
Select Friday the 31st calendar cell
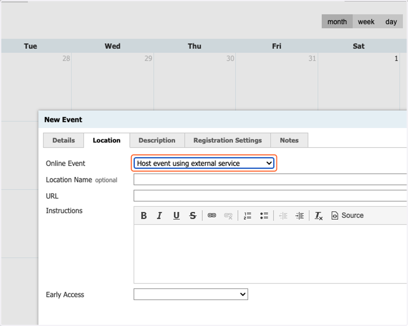click(x=277, y=81)
